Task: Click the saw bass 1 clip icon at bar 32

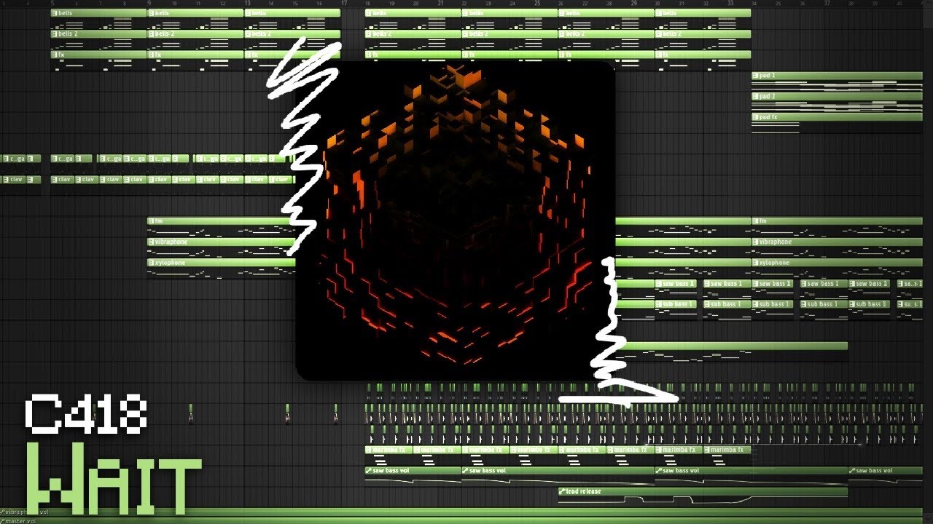Action: click(708, 284)
